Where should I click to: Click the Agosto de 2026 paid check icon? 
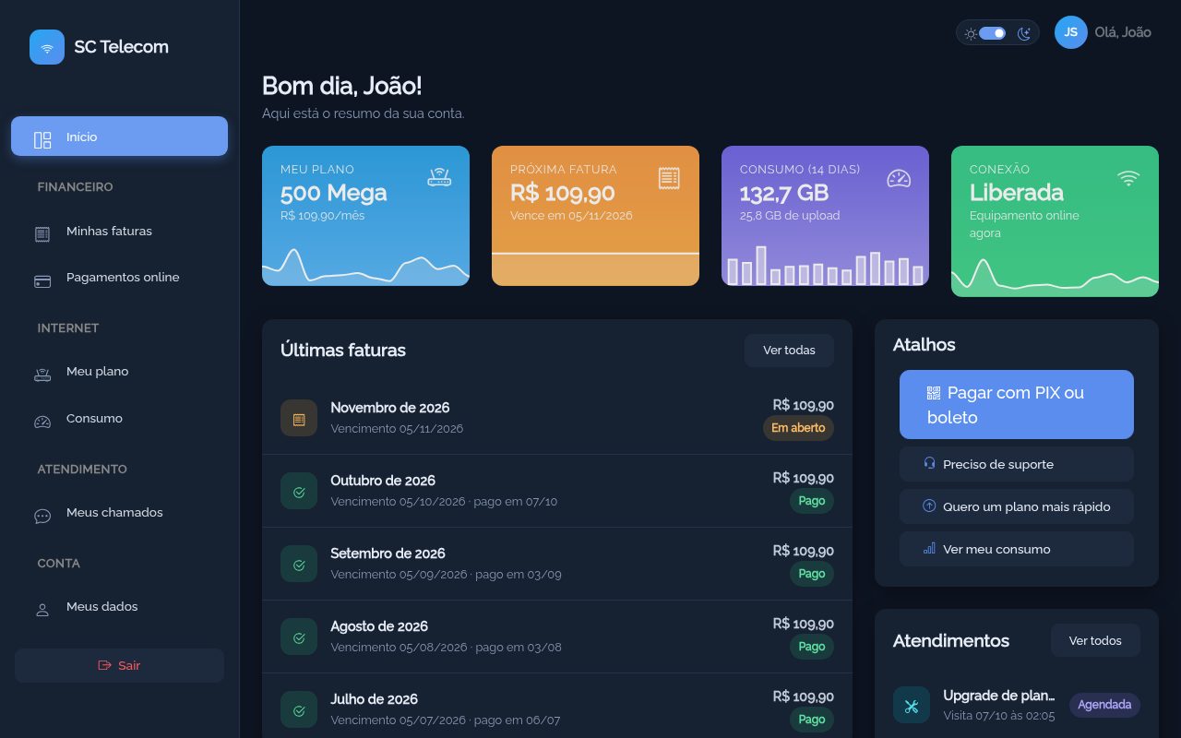(299, 637)
